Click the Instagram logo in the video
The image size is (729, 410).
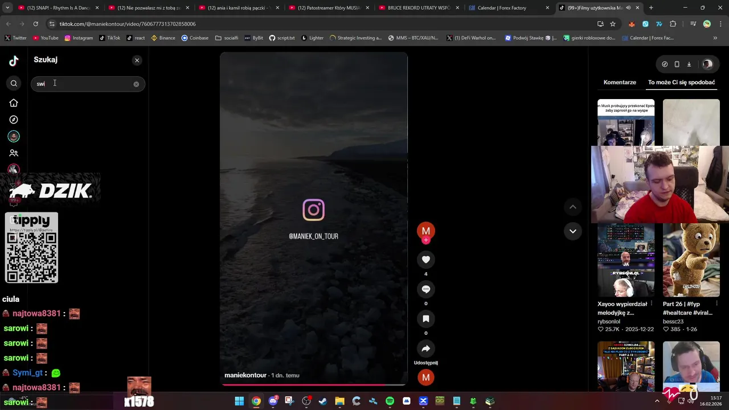[313, 210]
